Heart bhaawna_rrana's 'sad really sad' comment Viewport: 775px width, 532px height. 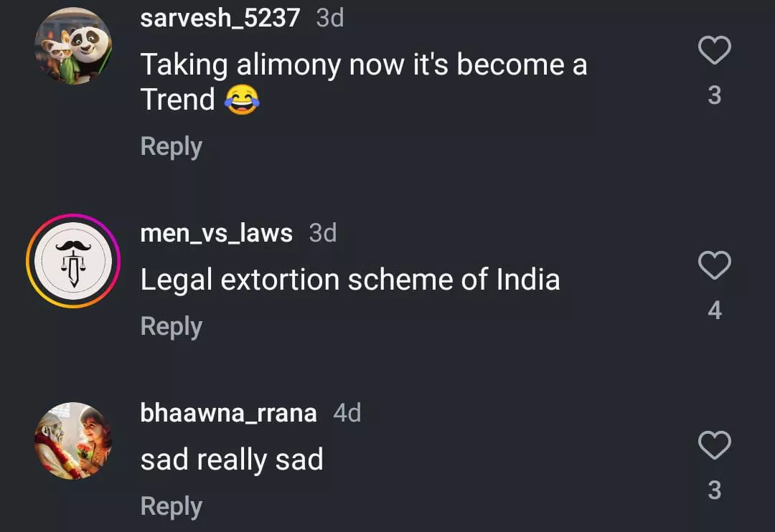[x=714, y=446]
